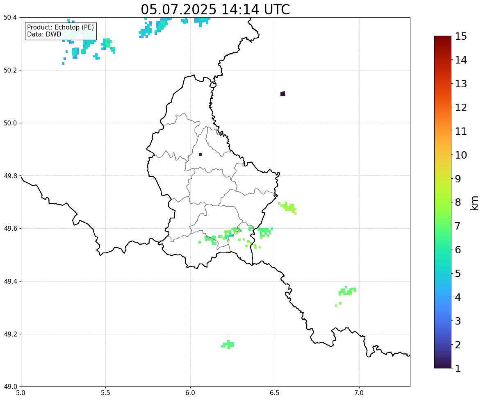Click the colorbar tick value 7
The height and width of the screenshot is (400, 483).
point(458,226)
